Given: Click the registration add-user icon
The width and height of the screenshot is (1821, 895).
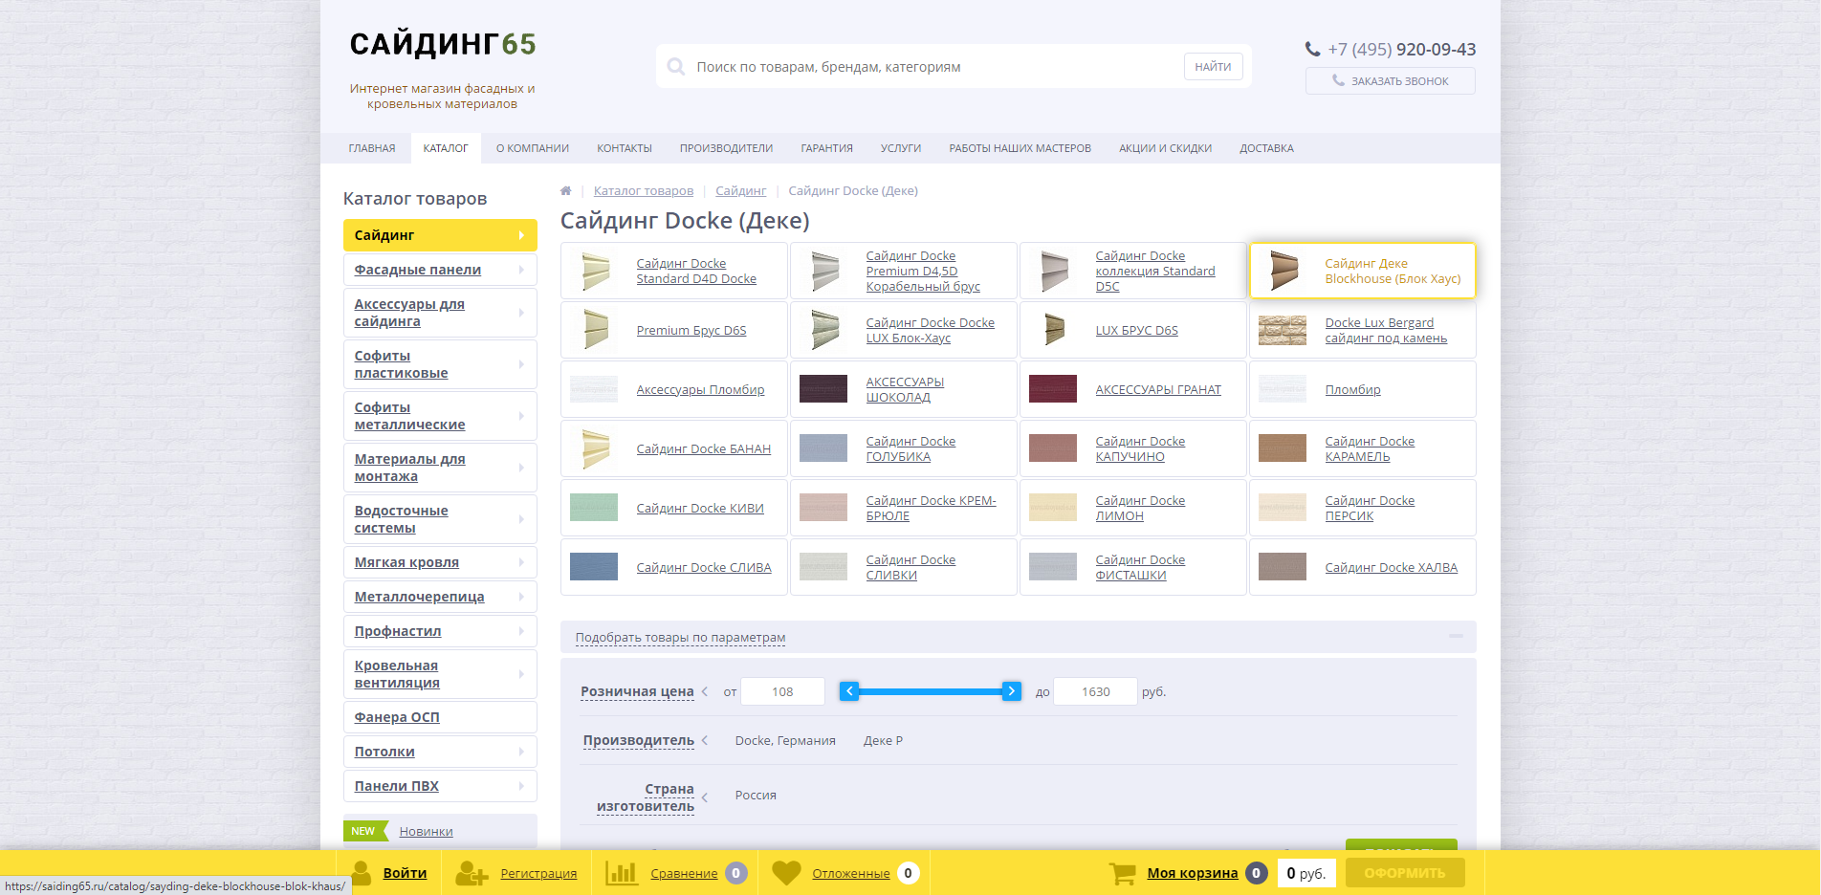Looking at the screenshot, I should click(471, 872).
